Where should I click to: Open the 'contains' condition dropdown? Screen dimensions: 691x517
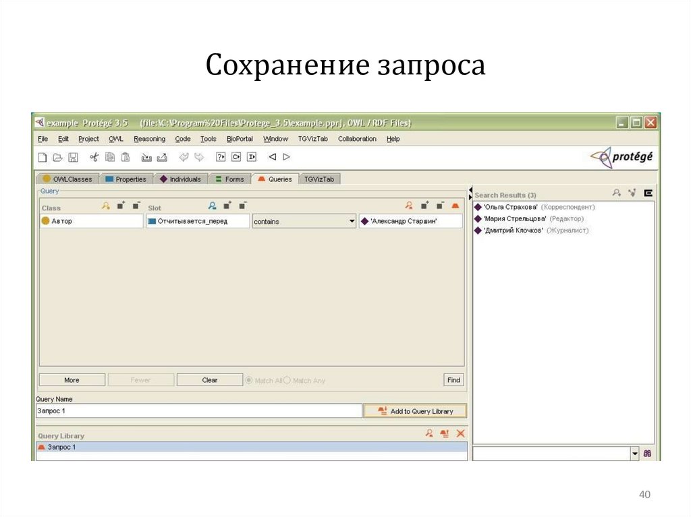click(x=352, y=221)
